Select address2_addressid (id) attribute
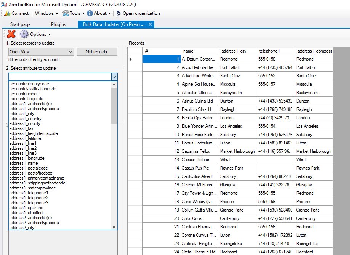350x255 pixels. click(30, 218)
